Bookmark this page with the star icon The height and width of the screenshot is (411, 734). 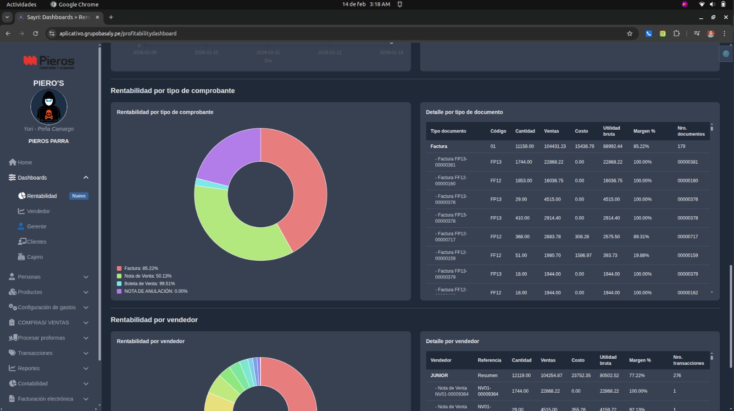click(x=629, y=33)
